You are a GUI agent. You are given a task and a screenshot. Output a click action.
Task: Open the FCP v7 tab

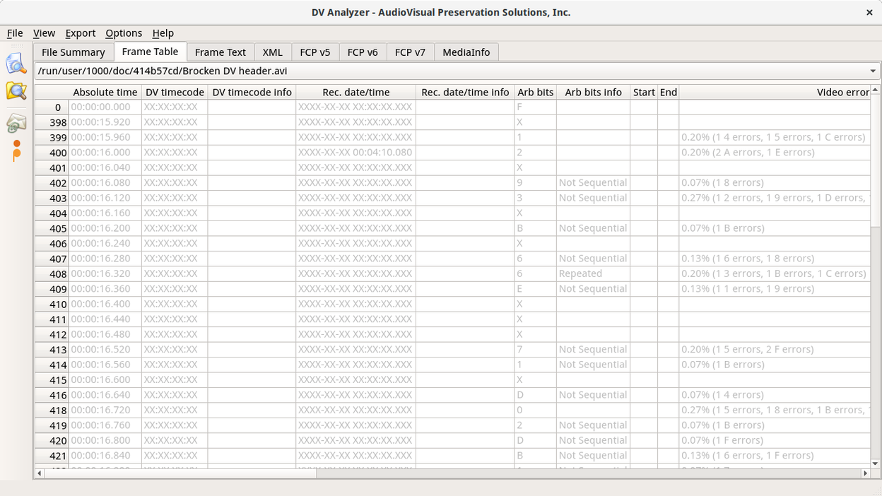click(x=410, y=52)
